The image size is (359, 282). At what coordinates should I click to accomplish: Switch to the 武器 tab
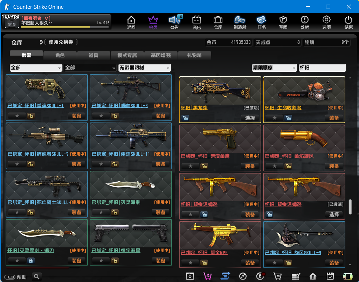coord(26,55)
